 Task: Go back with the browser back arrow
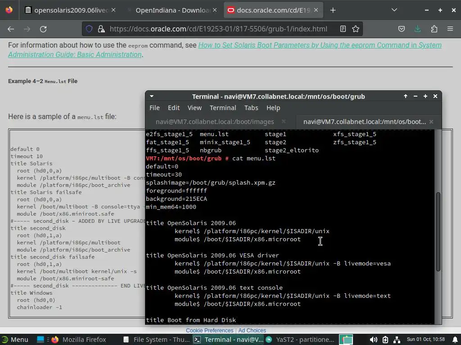pos(11,29)
